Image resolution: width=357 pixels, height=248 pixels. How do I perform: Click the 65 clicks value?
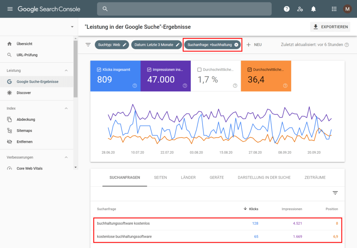click(256, 237)
